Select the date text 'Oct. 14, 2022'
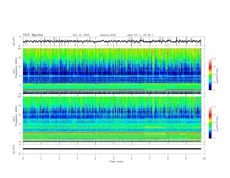The height and width of the screenshot is (178, 230). (x=81, y=35)
